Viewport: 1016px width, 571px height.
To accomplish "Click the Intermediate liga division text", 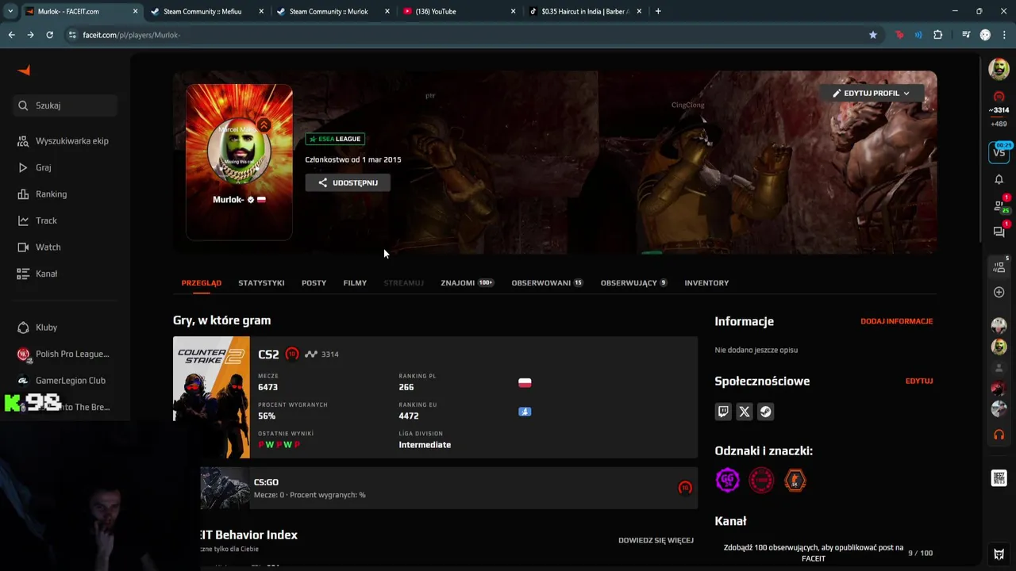I will [x=425, y=445].
